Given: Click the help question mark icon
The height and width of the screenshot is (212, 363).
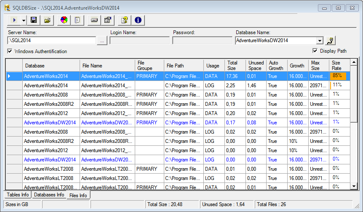Looking at the screenshot, I should pyautogui.click(x=125, y=20).
